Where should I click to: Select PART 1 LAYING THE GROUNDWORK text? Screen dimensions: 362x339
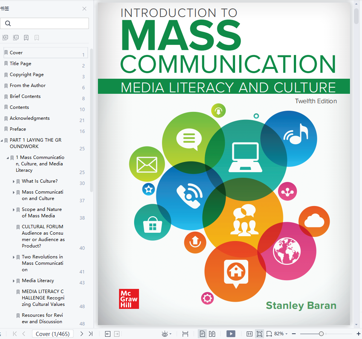point(35,143)
